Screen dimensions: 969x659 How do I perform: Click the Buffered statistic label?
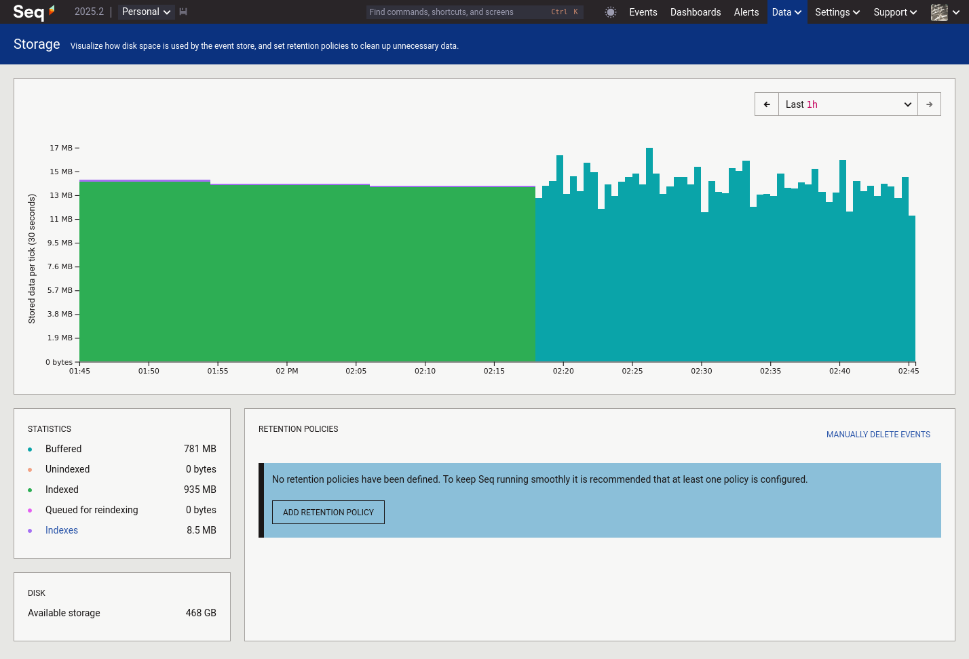point(63,449)
